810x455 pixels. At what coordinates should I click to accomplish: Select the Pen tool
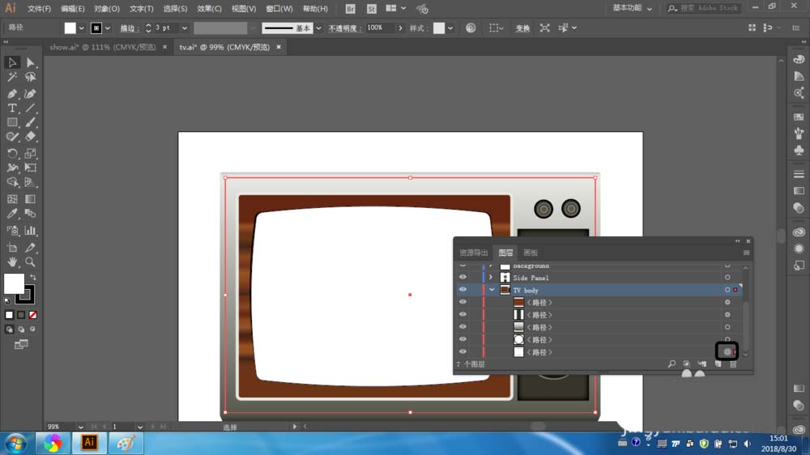pos(12,93)
